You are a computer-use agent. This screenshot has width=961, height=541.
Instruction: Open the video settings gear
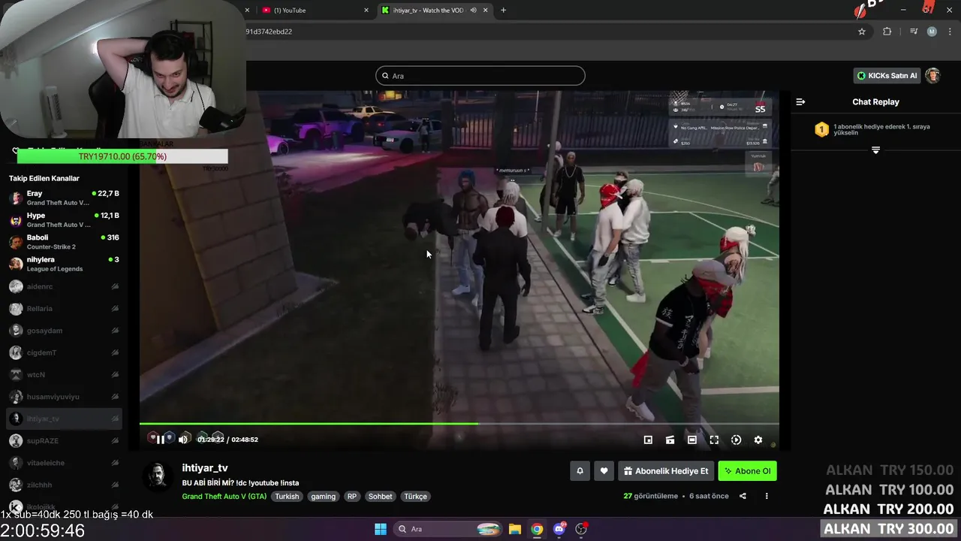tap(758, 440)
